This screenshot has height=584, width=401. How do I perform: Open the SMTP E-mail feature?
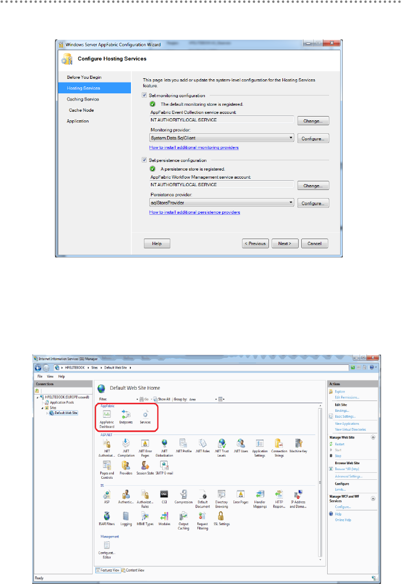pos(164,467)
